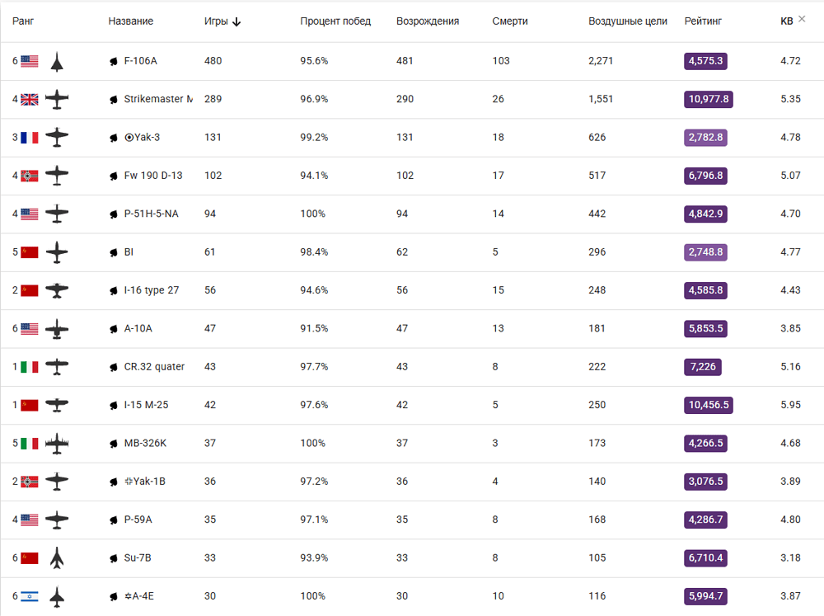Click the MB-326K aircraft silhouette icon

coord(57,444)
